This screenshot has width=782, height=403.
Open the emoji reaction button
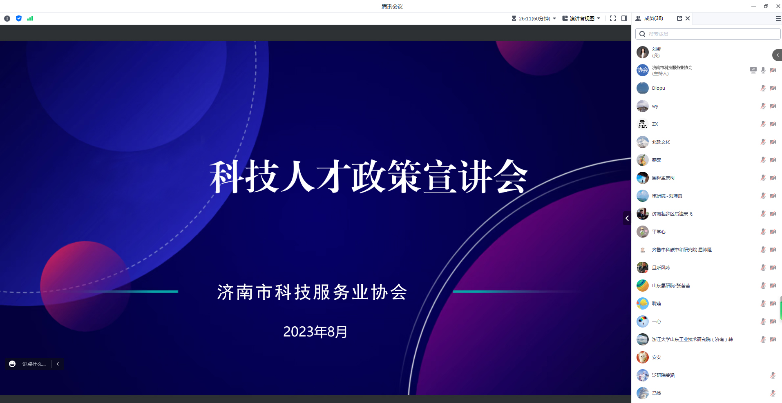[12, 364]
